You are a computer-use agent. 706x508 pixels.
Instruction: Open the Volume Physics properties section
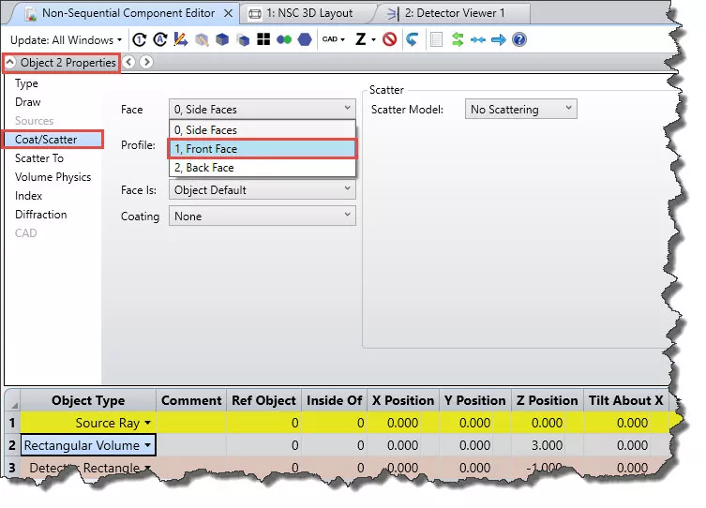(53, 177)
